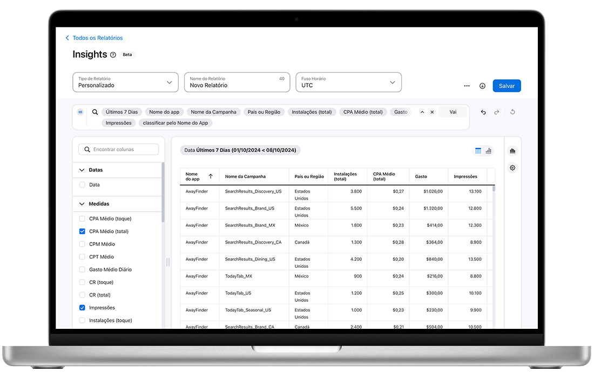Screen dimensions: 594x378
Task: Select the table view icon
Action: point(478,151)
